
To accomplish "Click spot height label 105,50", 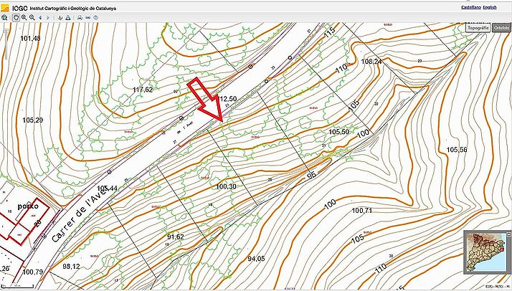I will tap(338, 132).
